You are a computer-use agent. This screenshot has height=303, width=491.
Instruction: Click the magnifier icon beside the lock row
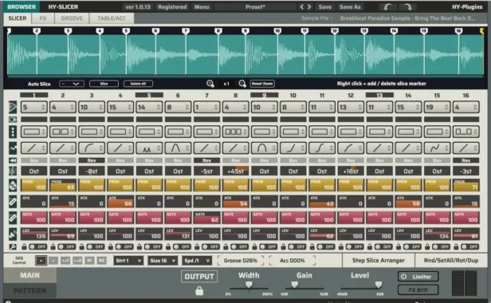pos(13,246)
